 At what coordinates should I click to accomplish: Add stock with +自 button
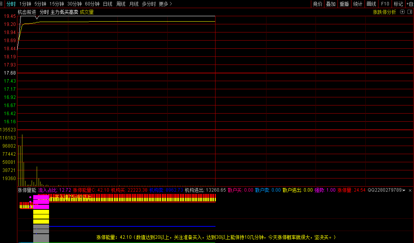[x=410, y=4]
